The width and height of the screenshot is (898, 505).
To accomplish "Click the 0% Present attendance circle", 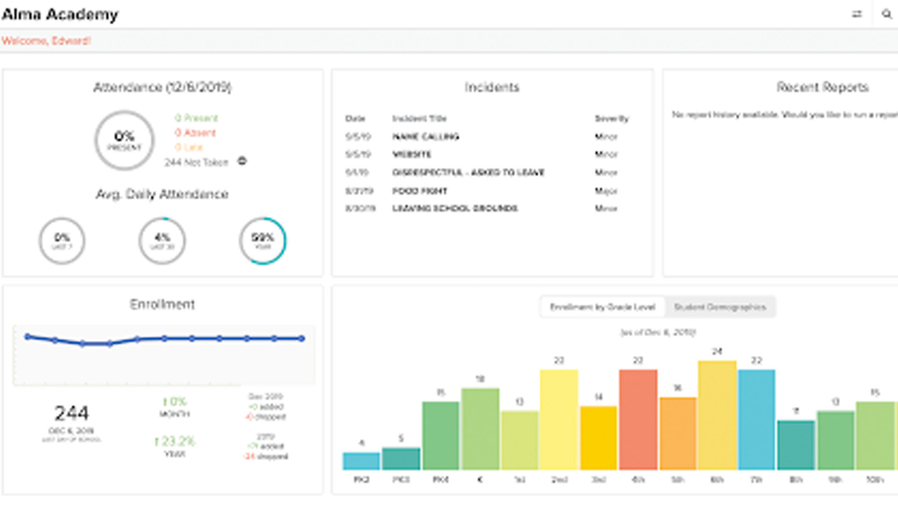I will pos(124,140).
